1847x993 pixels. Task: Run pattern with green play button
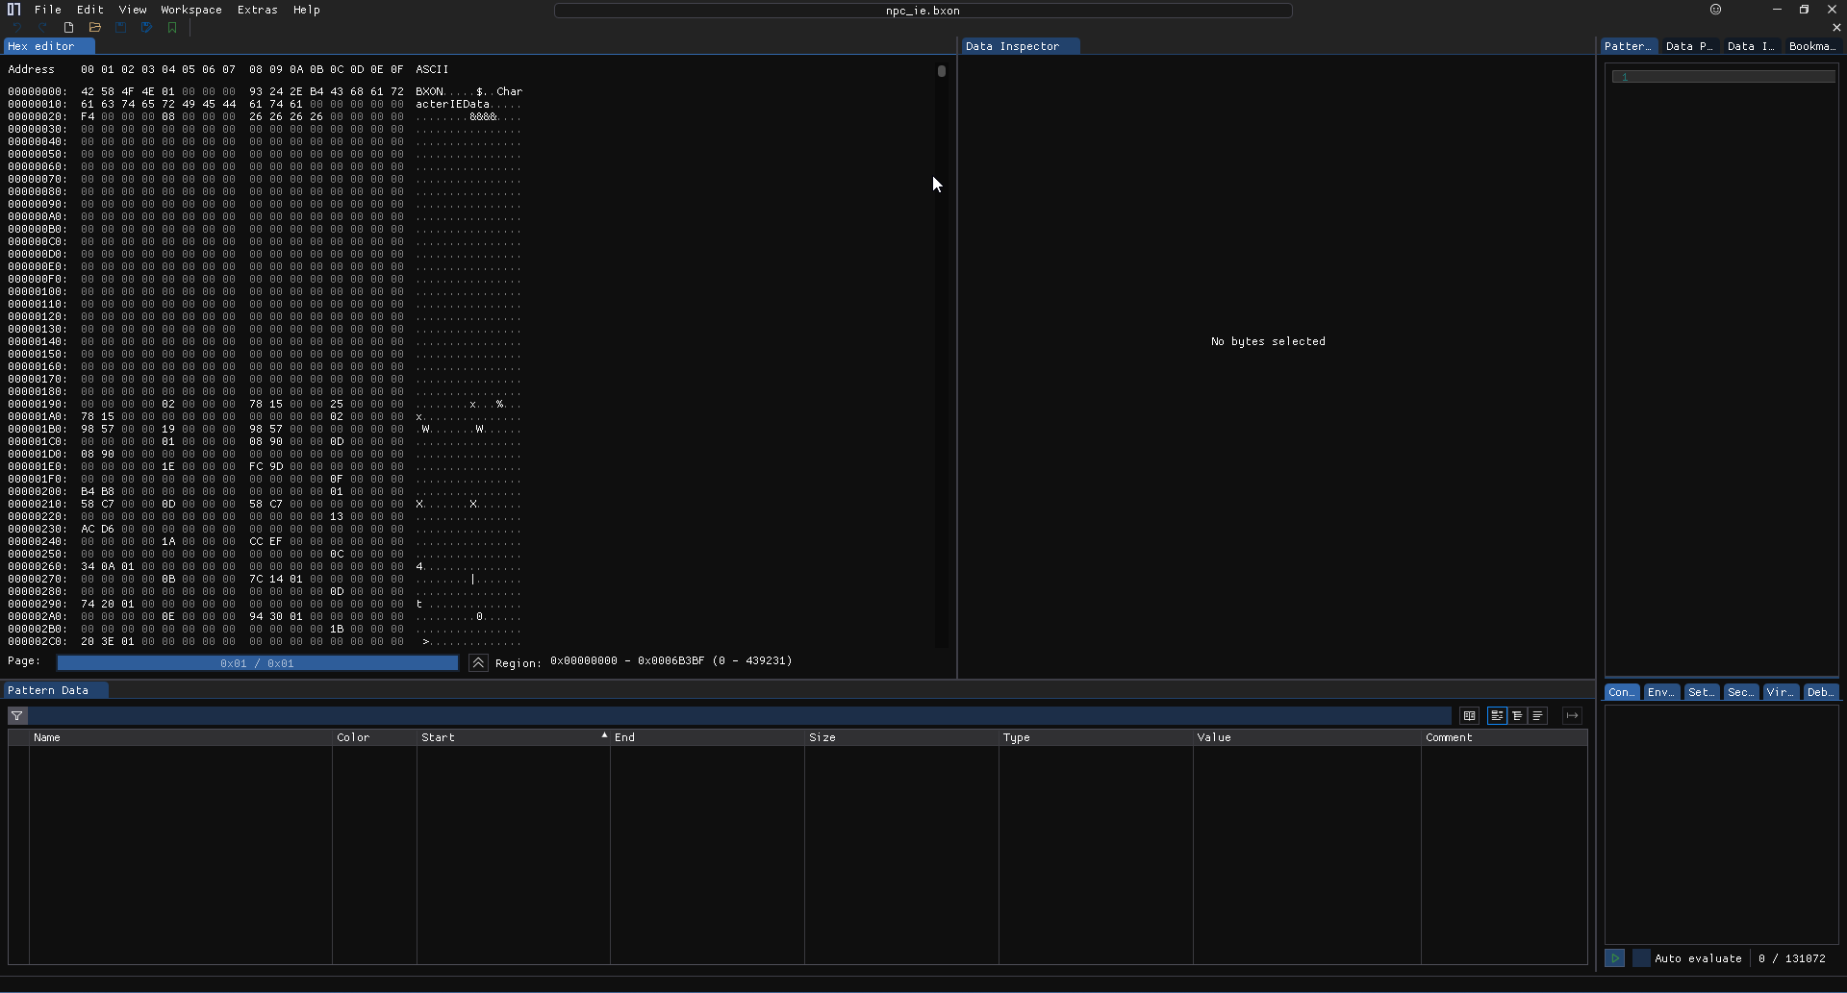[1615, 958]
